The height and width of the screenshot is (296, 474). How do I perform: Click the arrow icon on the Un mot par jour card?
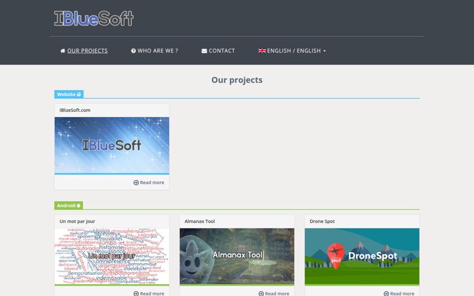(x=136, y=293)
